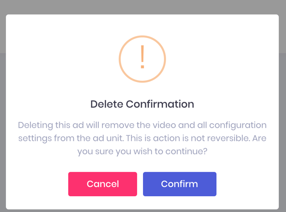Click the line starting "settings from the ad unit"

(142, 138)
